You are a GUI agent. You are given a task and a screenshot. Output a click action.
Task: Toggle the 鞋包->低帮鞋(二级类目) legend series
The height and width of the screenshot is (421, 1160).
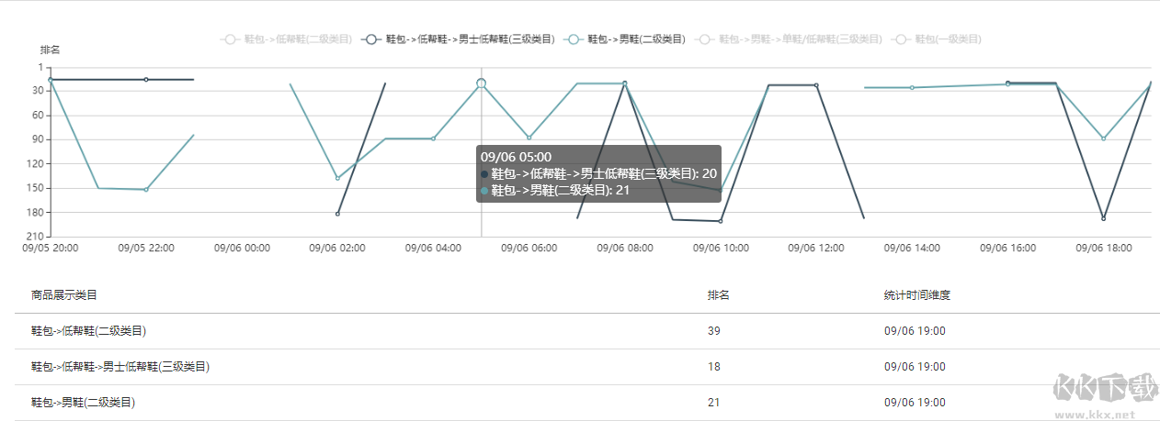[287, 39]
